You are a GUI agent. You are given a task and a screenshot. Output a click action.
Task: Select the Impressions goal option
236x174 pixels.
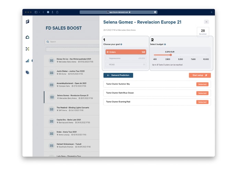click(126, 58)
